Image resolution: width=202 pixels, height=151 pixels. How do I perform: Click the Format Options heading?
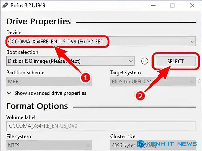point(37,106)
